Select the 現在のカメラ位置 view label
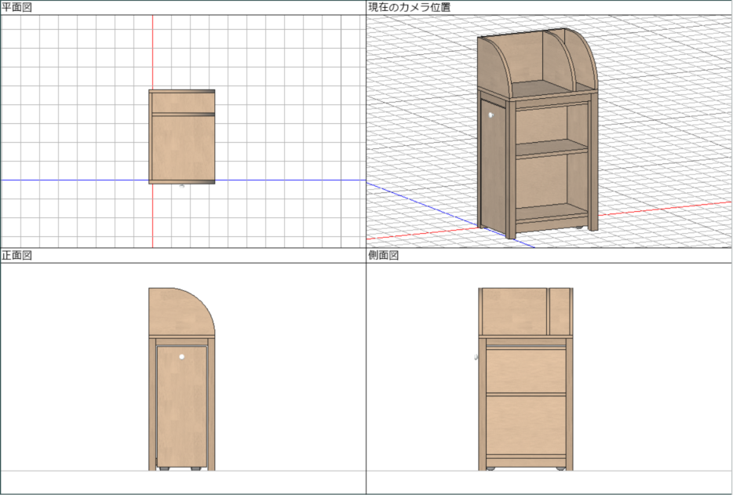 click(x=409, y=7)
